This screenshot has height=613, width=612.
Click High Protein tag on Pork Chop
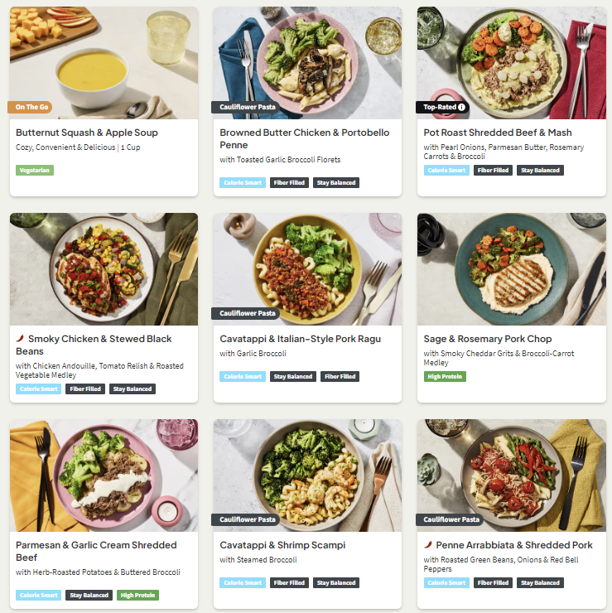tap(445, 376)
